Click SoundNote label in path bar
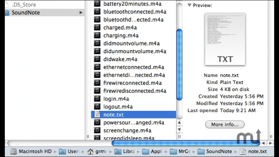Viewport: 279px width, 157px height. [x=219, y=151]
